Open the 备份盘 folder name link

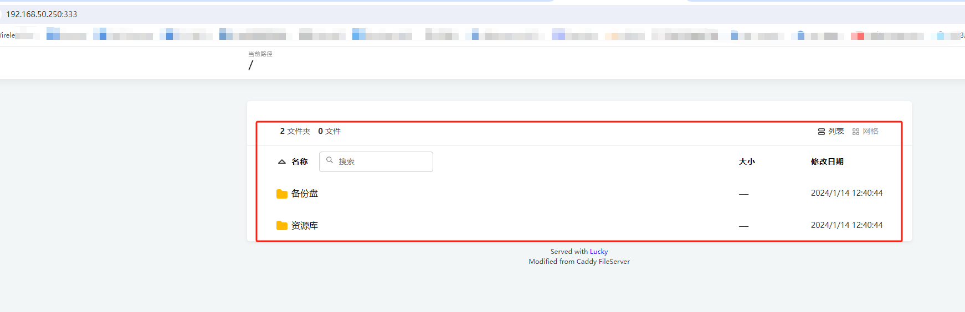coord(305,194)
